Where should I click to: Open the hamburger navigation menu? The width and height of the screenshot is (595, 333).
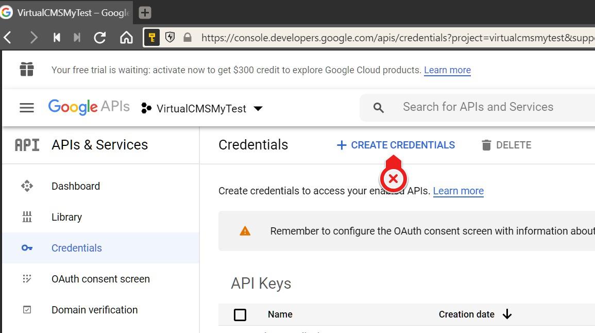pos(27,108)
